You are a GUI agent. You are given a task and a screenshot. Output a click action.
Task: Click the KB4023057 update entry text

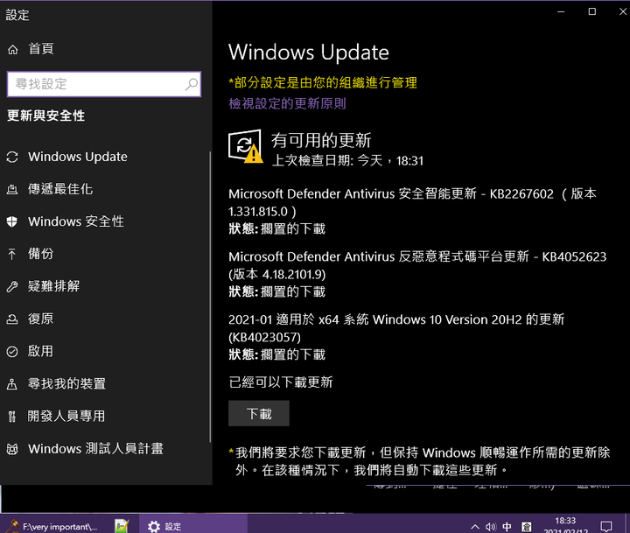tap(396, 328)
